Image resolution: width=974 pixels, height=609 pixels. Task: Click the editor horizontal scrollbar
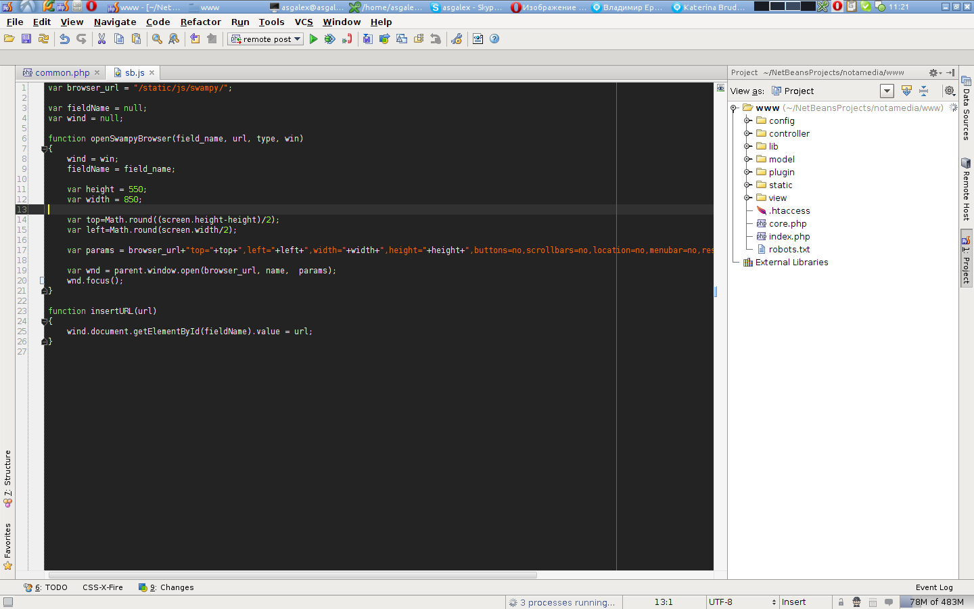[292, 575]
